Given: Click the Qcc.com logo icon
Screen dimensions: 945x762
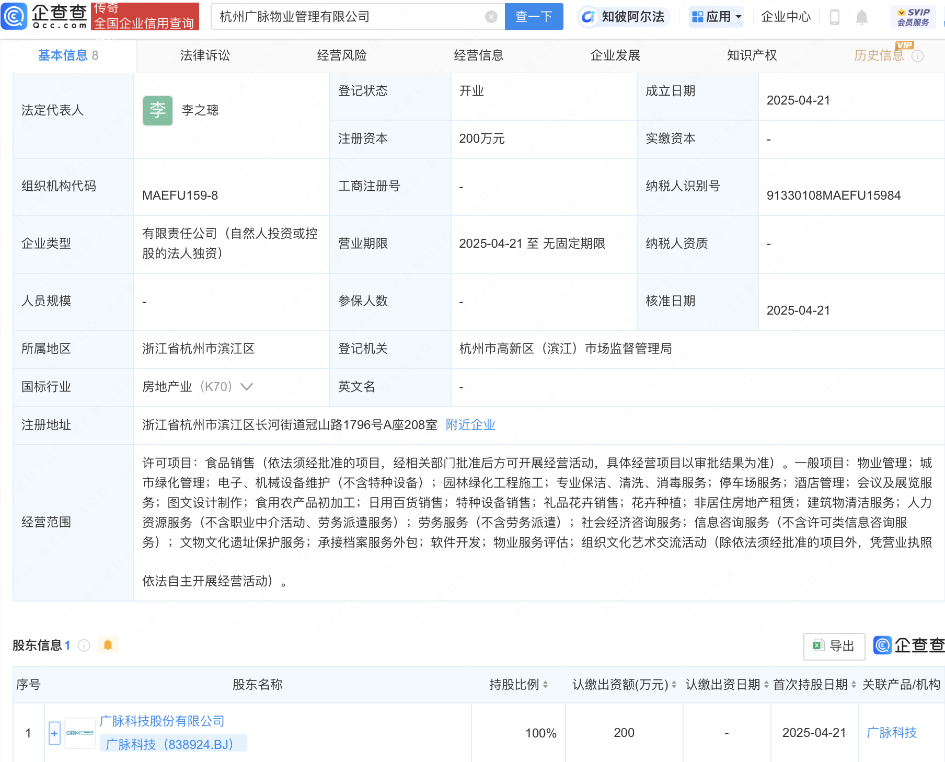Looking at the screenshot, I should (x=14, y=16).
